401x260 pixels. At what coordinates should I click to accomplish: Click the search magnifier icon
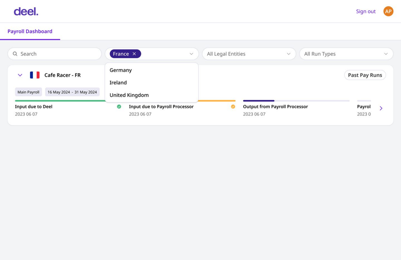coord(15,54)
